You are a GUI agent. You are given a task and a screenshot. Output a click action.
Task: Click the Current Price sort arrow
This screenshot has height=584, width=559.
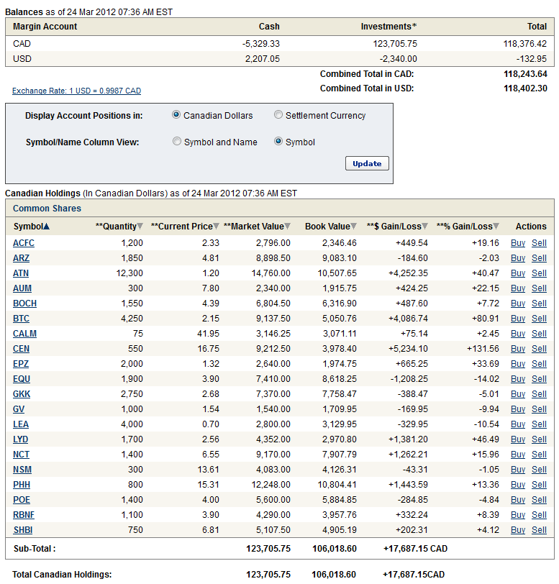tap(217, 227)
